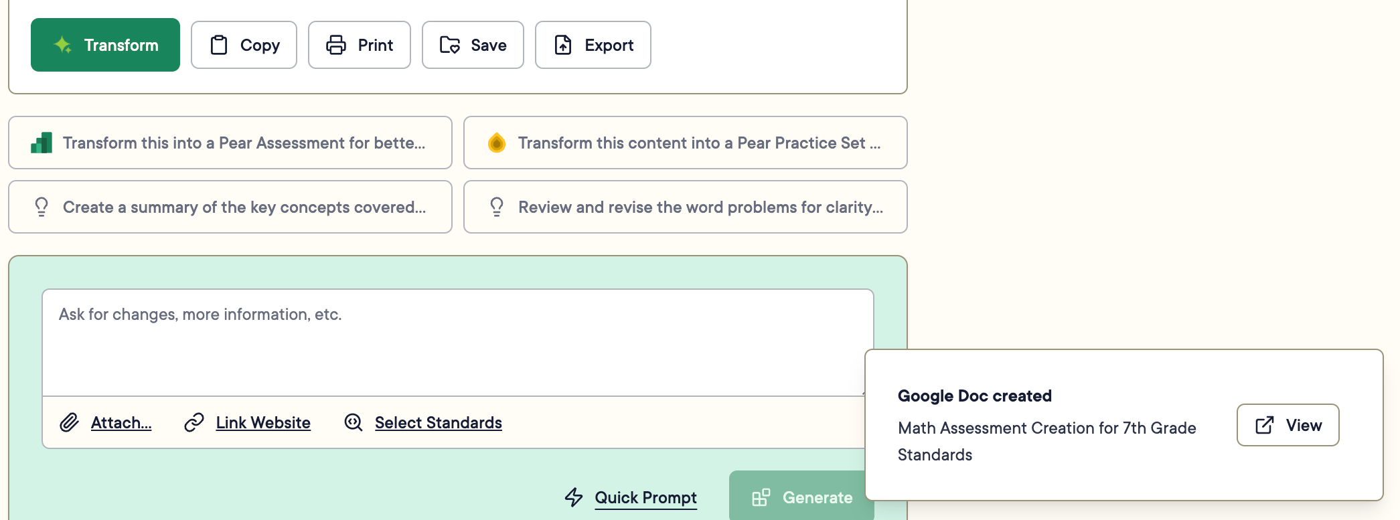Click the Export file icon
This screenshot has width=1400, height=520.
click(563, 45)
